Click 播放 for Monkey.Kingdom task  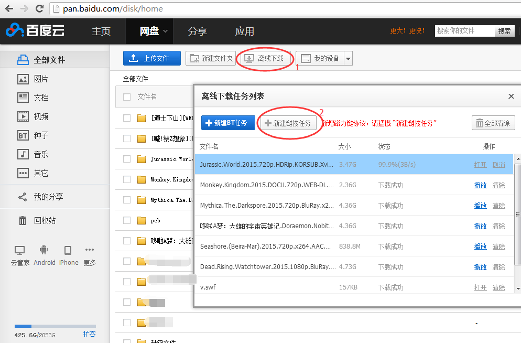coord(481,185)
